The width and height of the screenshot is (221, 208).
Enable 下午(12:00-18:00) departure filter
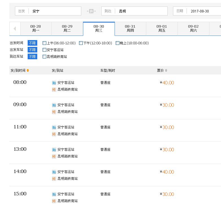click(x=81, y=43)
